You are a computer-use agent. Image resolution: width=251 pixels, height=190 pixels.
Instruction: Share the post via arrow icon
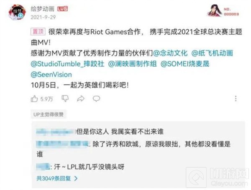(x=81, y=99)
